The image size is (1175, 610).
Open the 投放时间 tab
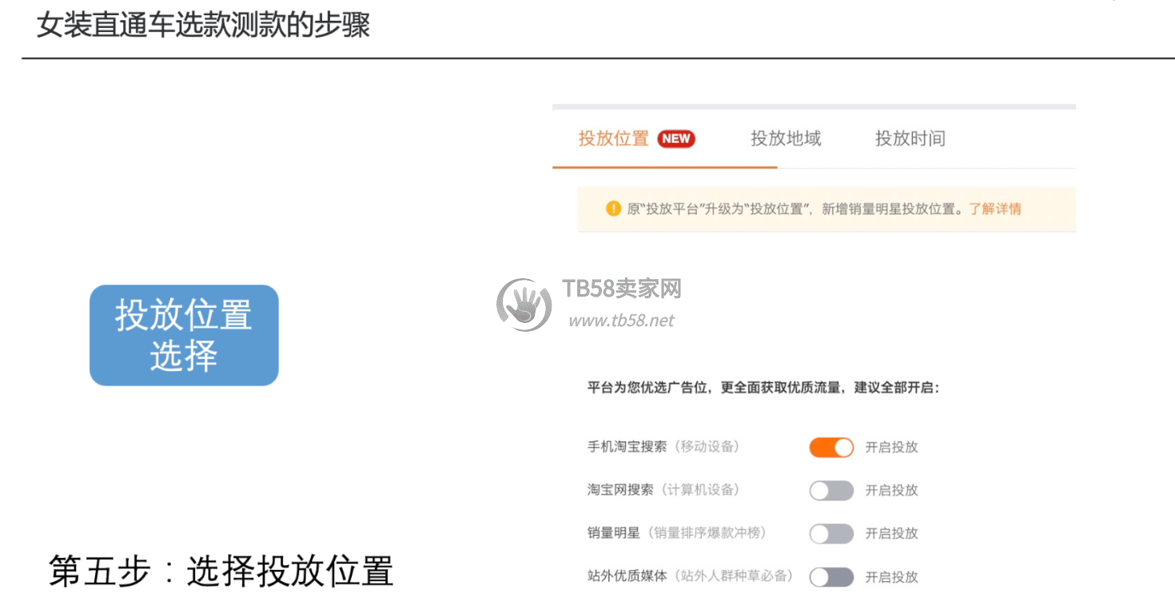910,138
